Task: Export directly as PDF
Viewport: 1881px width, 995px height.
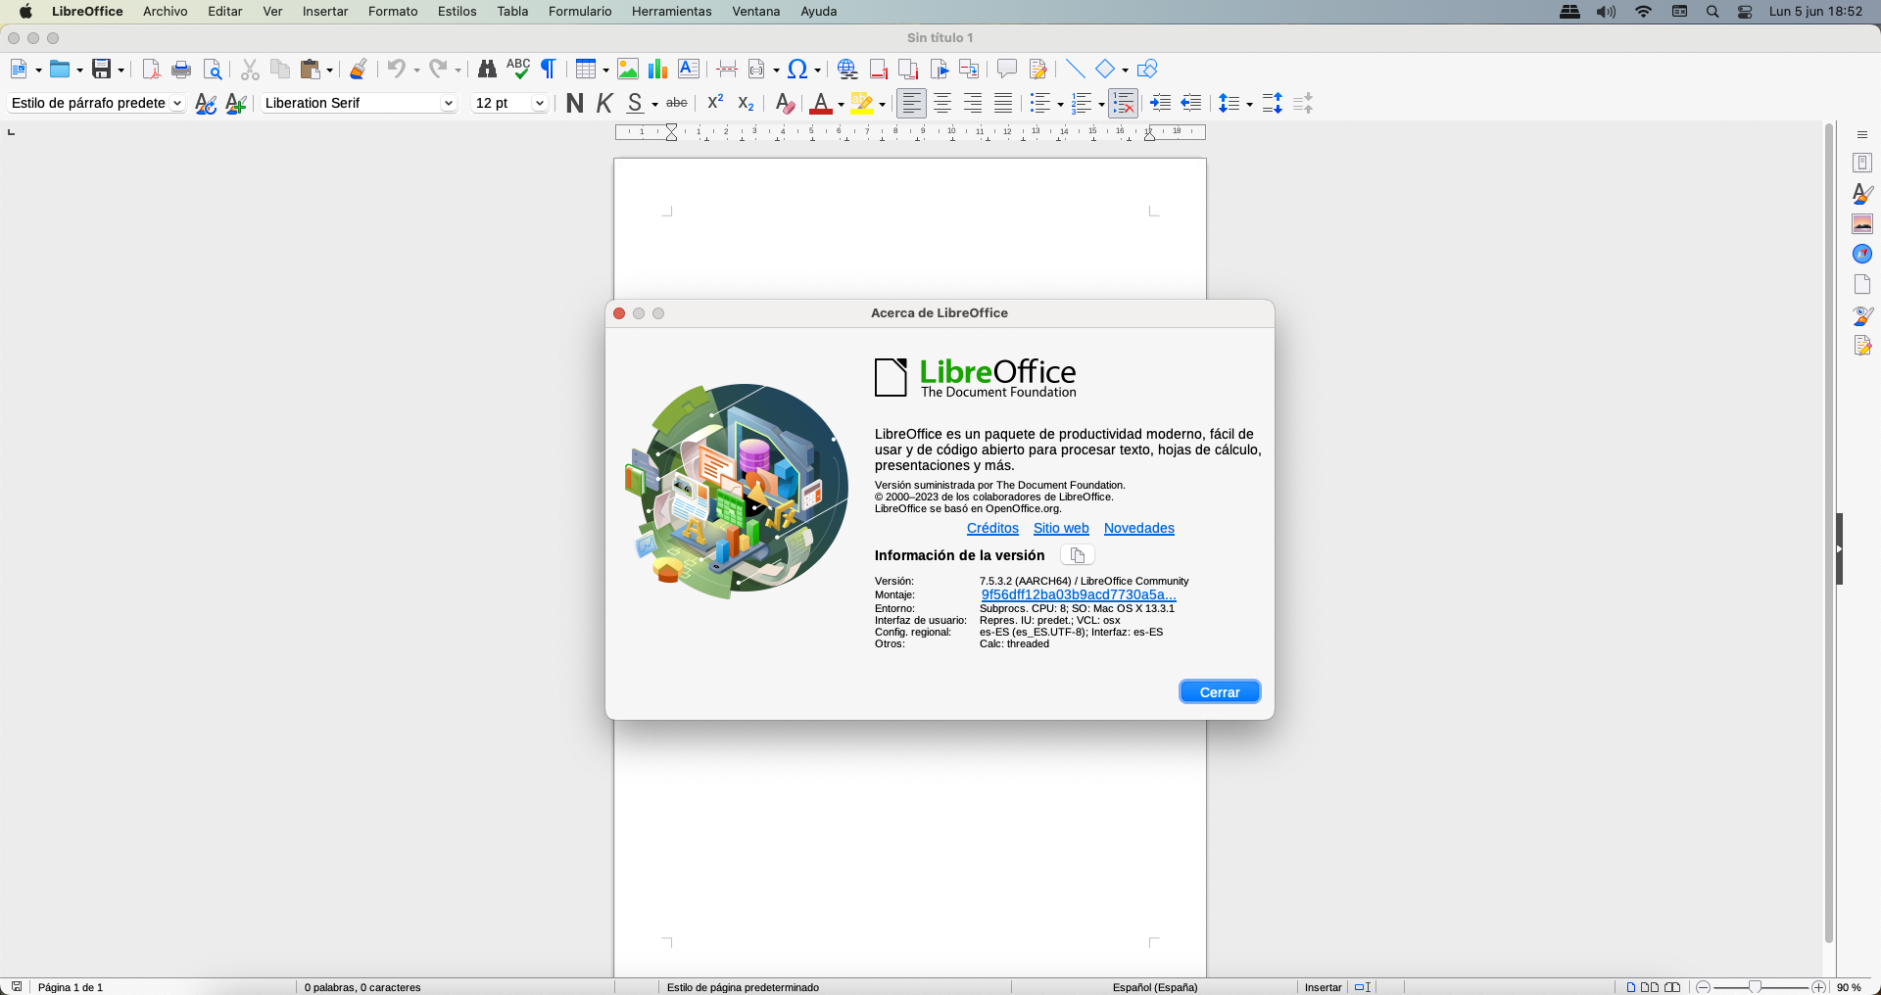Action: click(x=151, y=69)
